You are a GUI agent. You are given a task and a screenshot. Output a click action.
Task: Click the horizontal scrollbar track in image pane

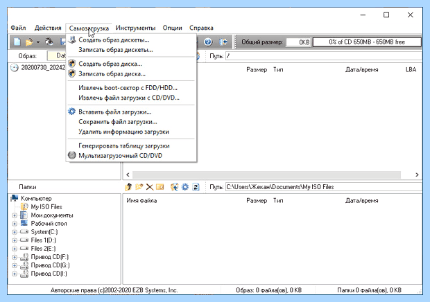coord(266,175)
